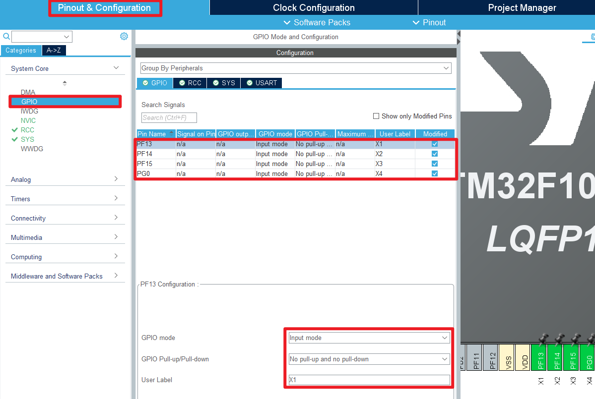This screenshot has height=399, width=595.
Task: Open the GPIO Pull-up/Pull-down dropdown
Action: click(369, 359)
